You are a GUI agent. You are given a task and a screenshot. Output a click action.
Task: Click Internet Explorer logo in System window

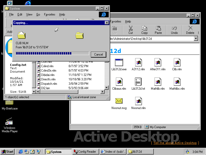pos(104,14)
